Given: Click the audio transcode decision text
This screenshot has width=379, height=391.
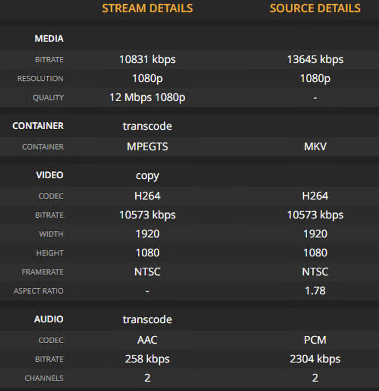Looking at the screenshot, I should [147, 320].
